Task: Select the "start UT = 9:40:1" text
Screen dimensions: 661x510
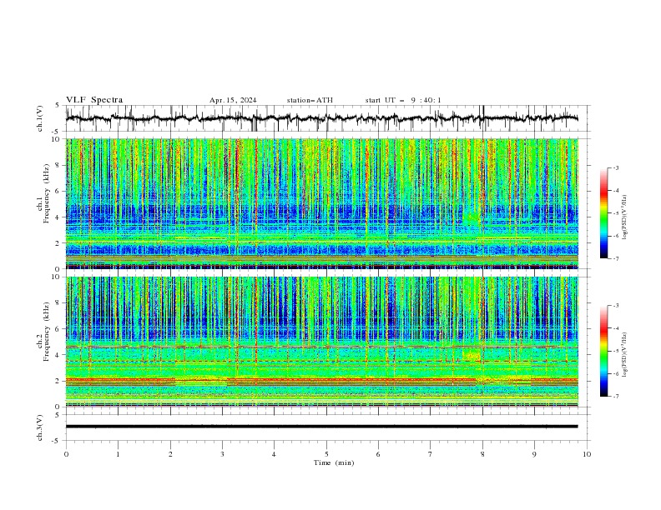Action: click(x=403, y=100)
